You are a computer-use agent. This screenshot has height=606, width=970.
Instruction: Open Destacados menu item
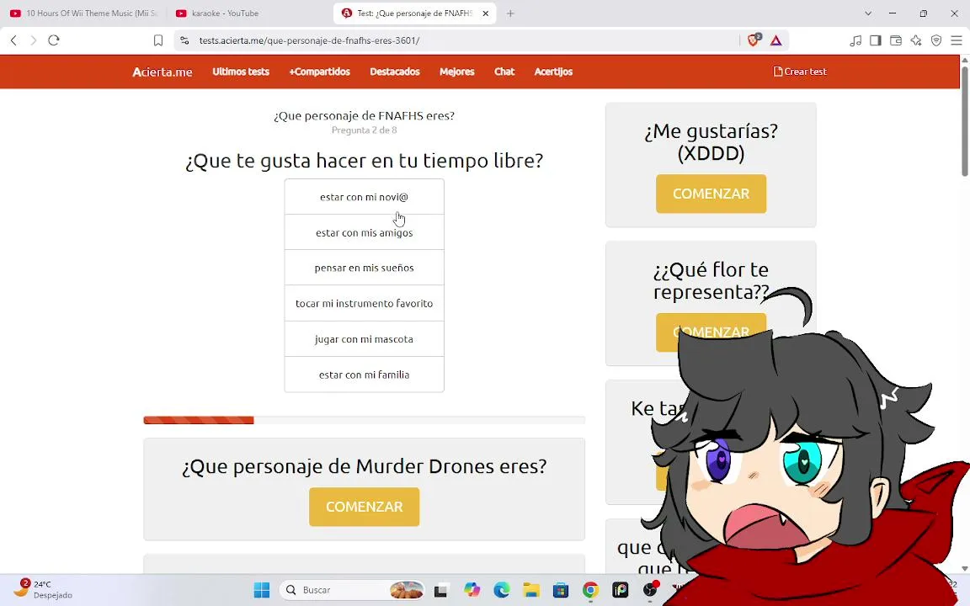pyautogui.click(x=395, y=72)
